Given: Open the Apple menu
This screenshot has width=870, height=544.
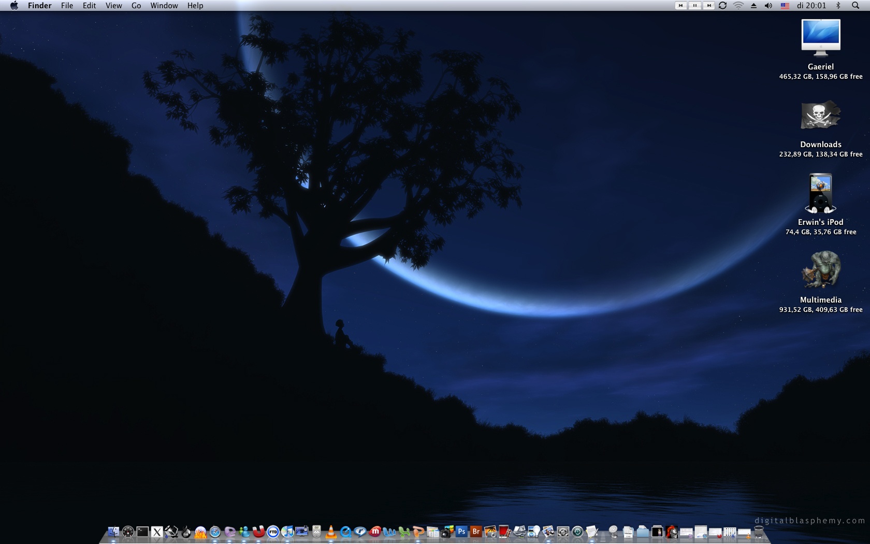Looking at the screenshot, I should 14,6.
